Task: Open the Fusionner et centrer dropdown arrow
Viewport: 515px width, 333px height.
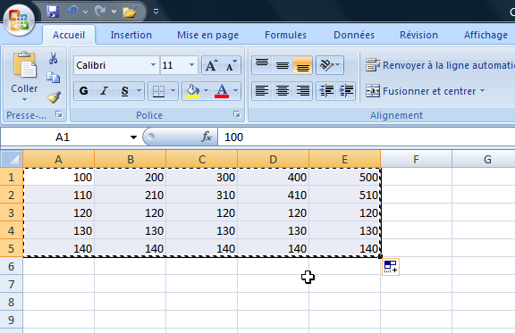Action: pyautogui.click(x=482, y=91)
